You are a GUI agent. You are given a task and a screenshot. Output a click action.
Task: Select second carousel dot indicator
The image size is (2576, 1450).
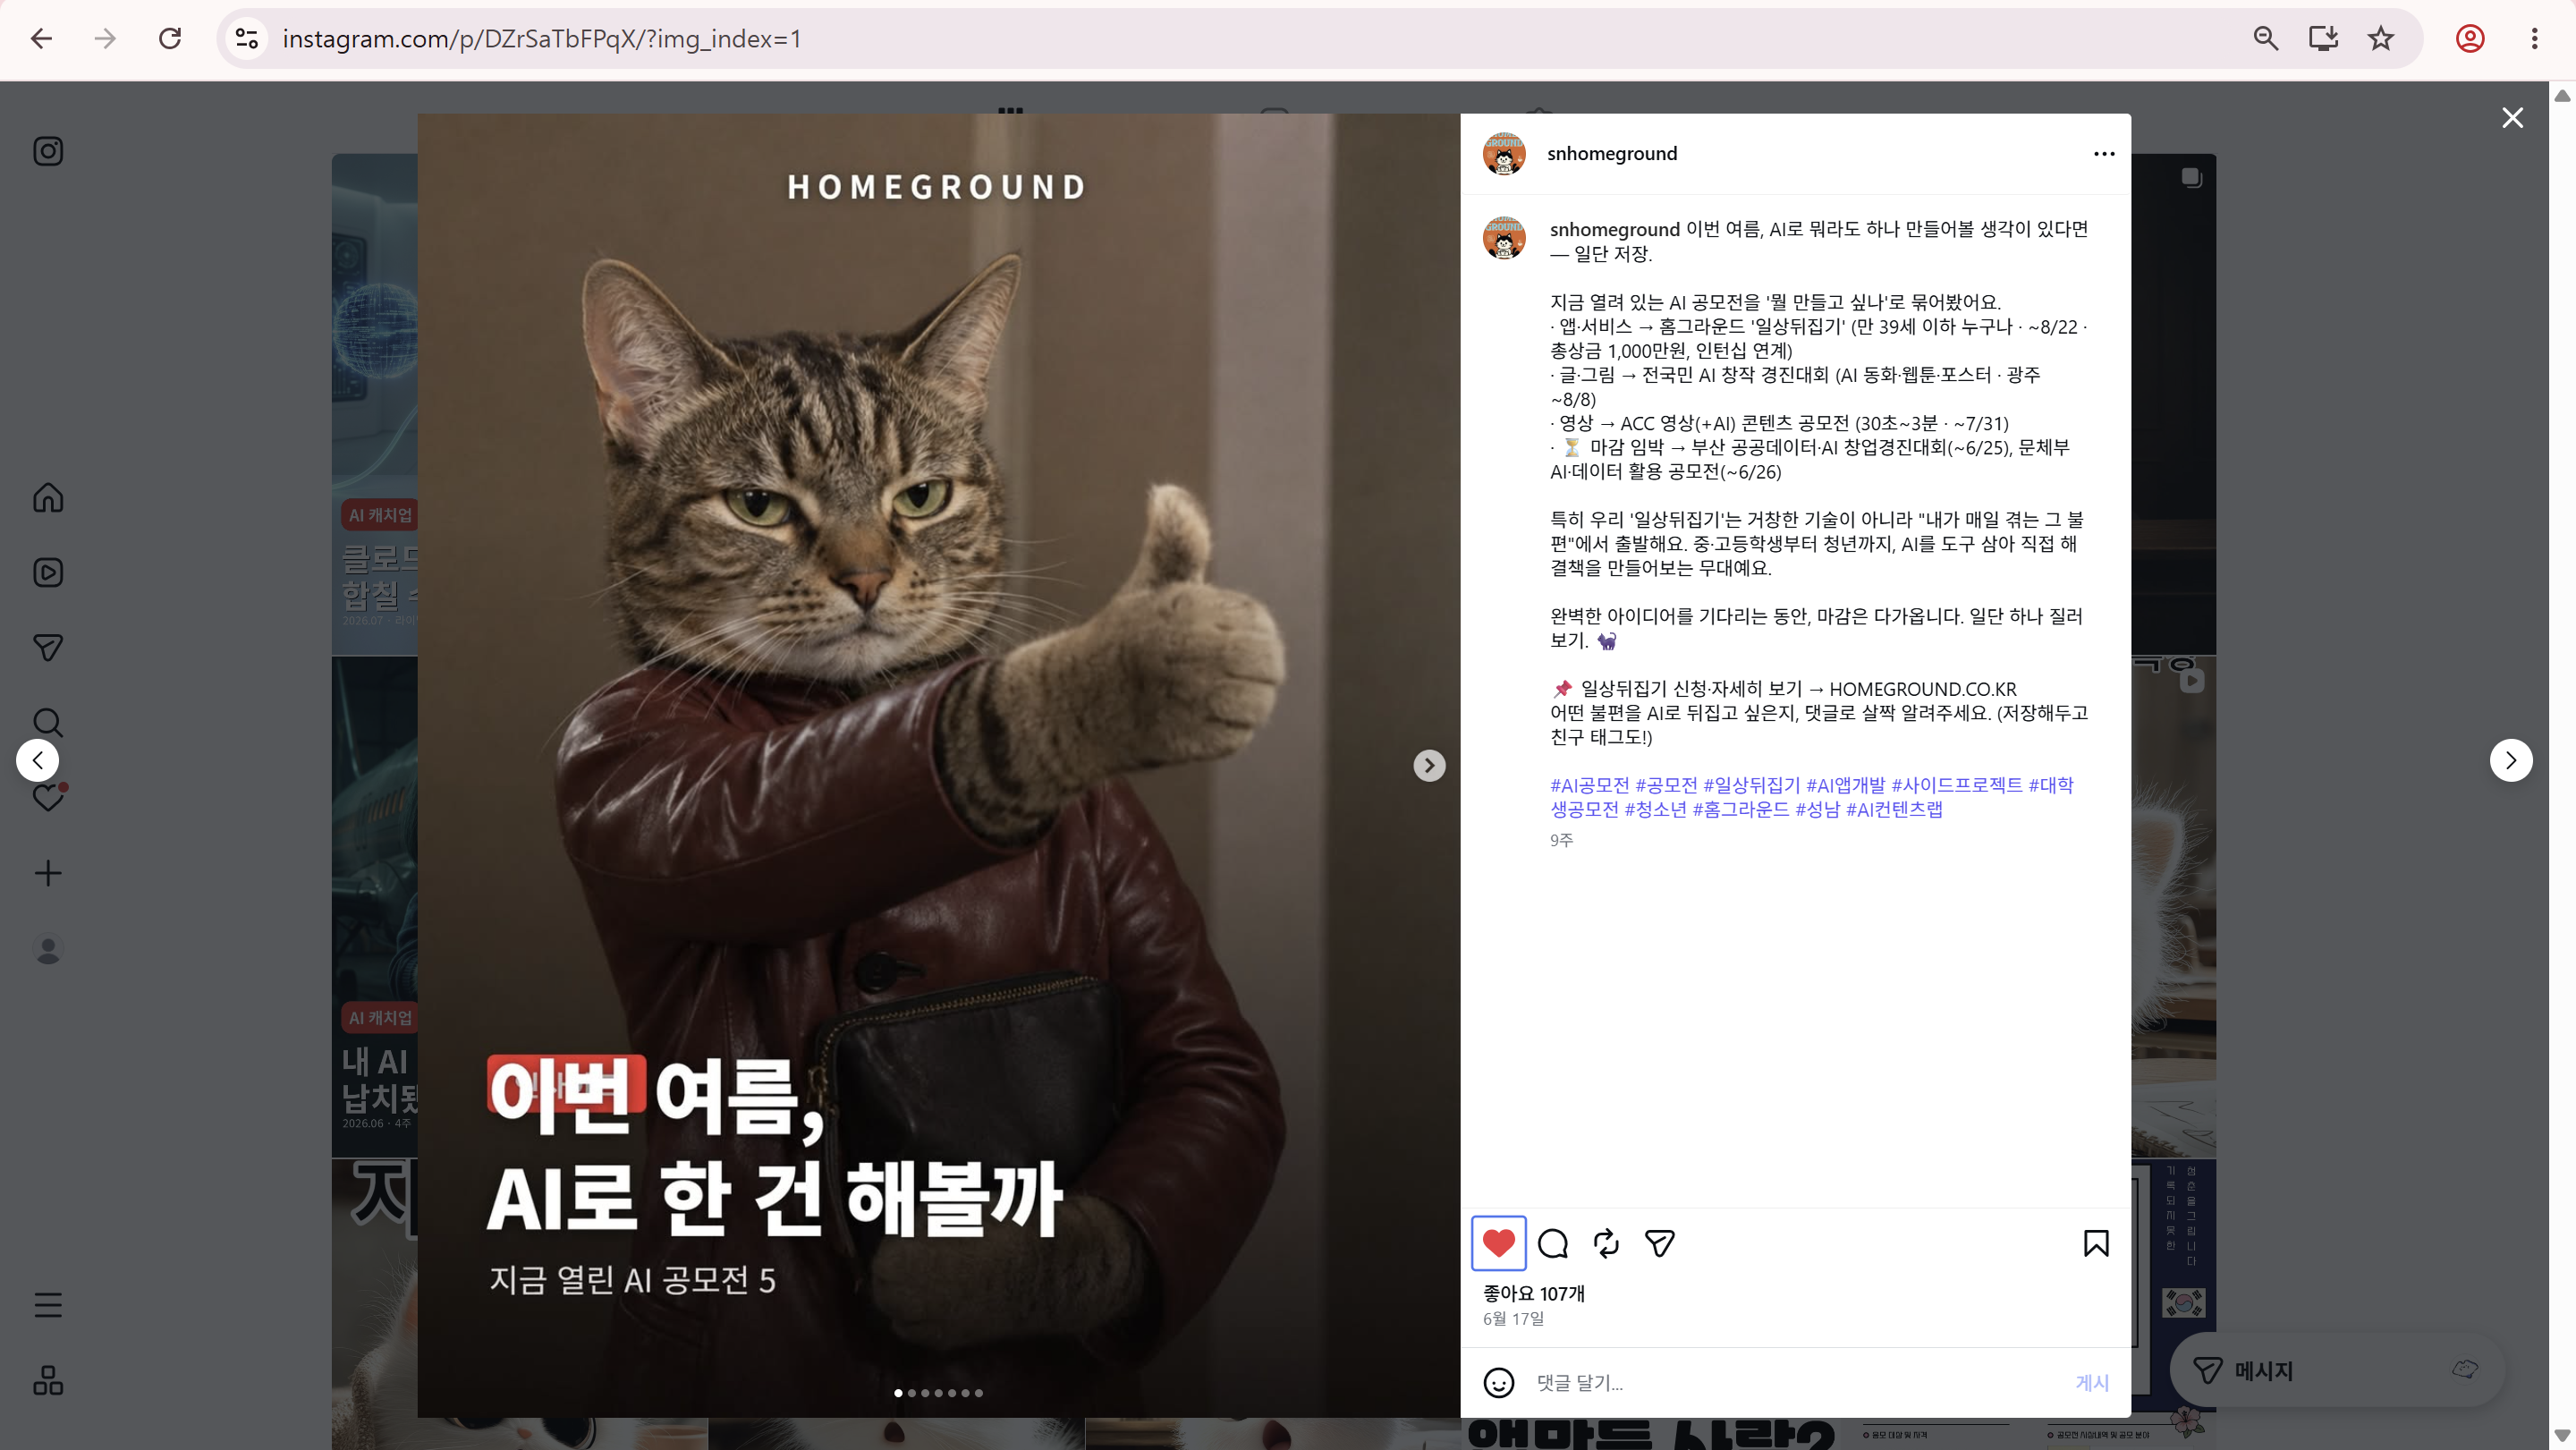pos(911,1393)
